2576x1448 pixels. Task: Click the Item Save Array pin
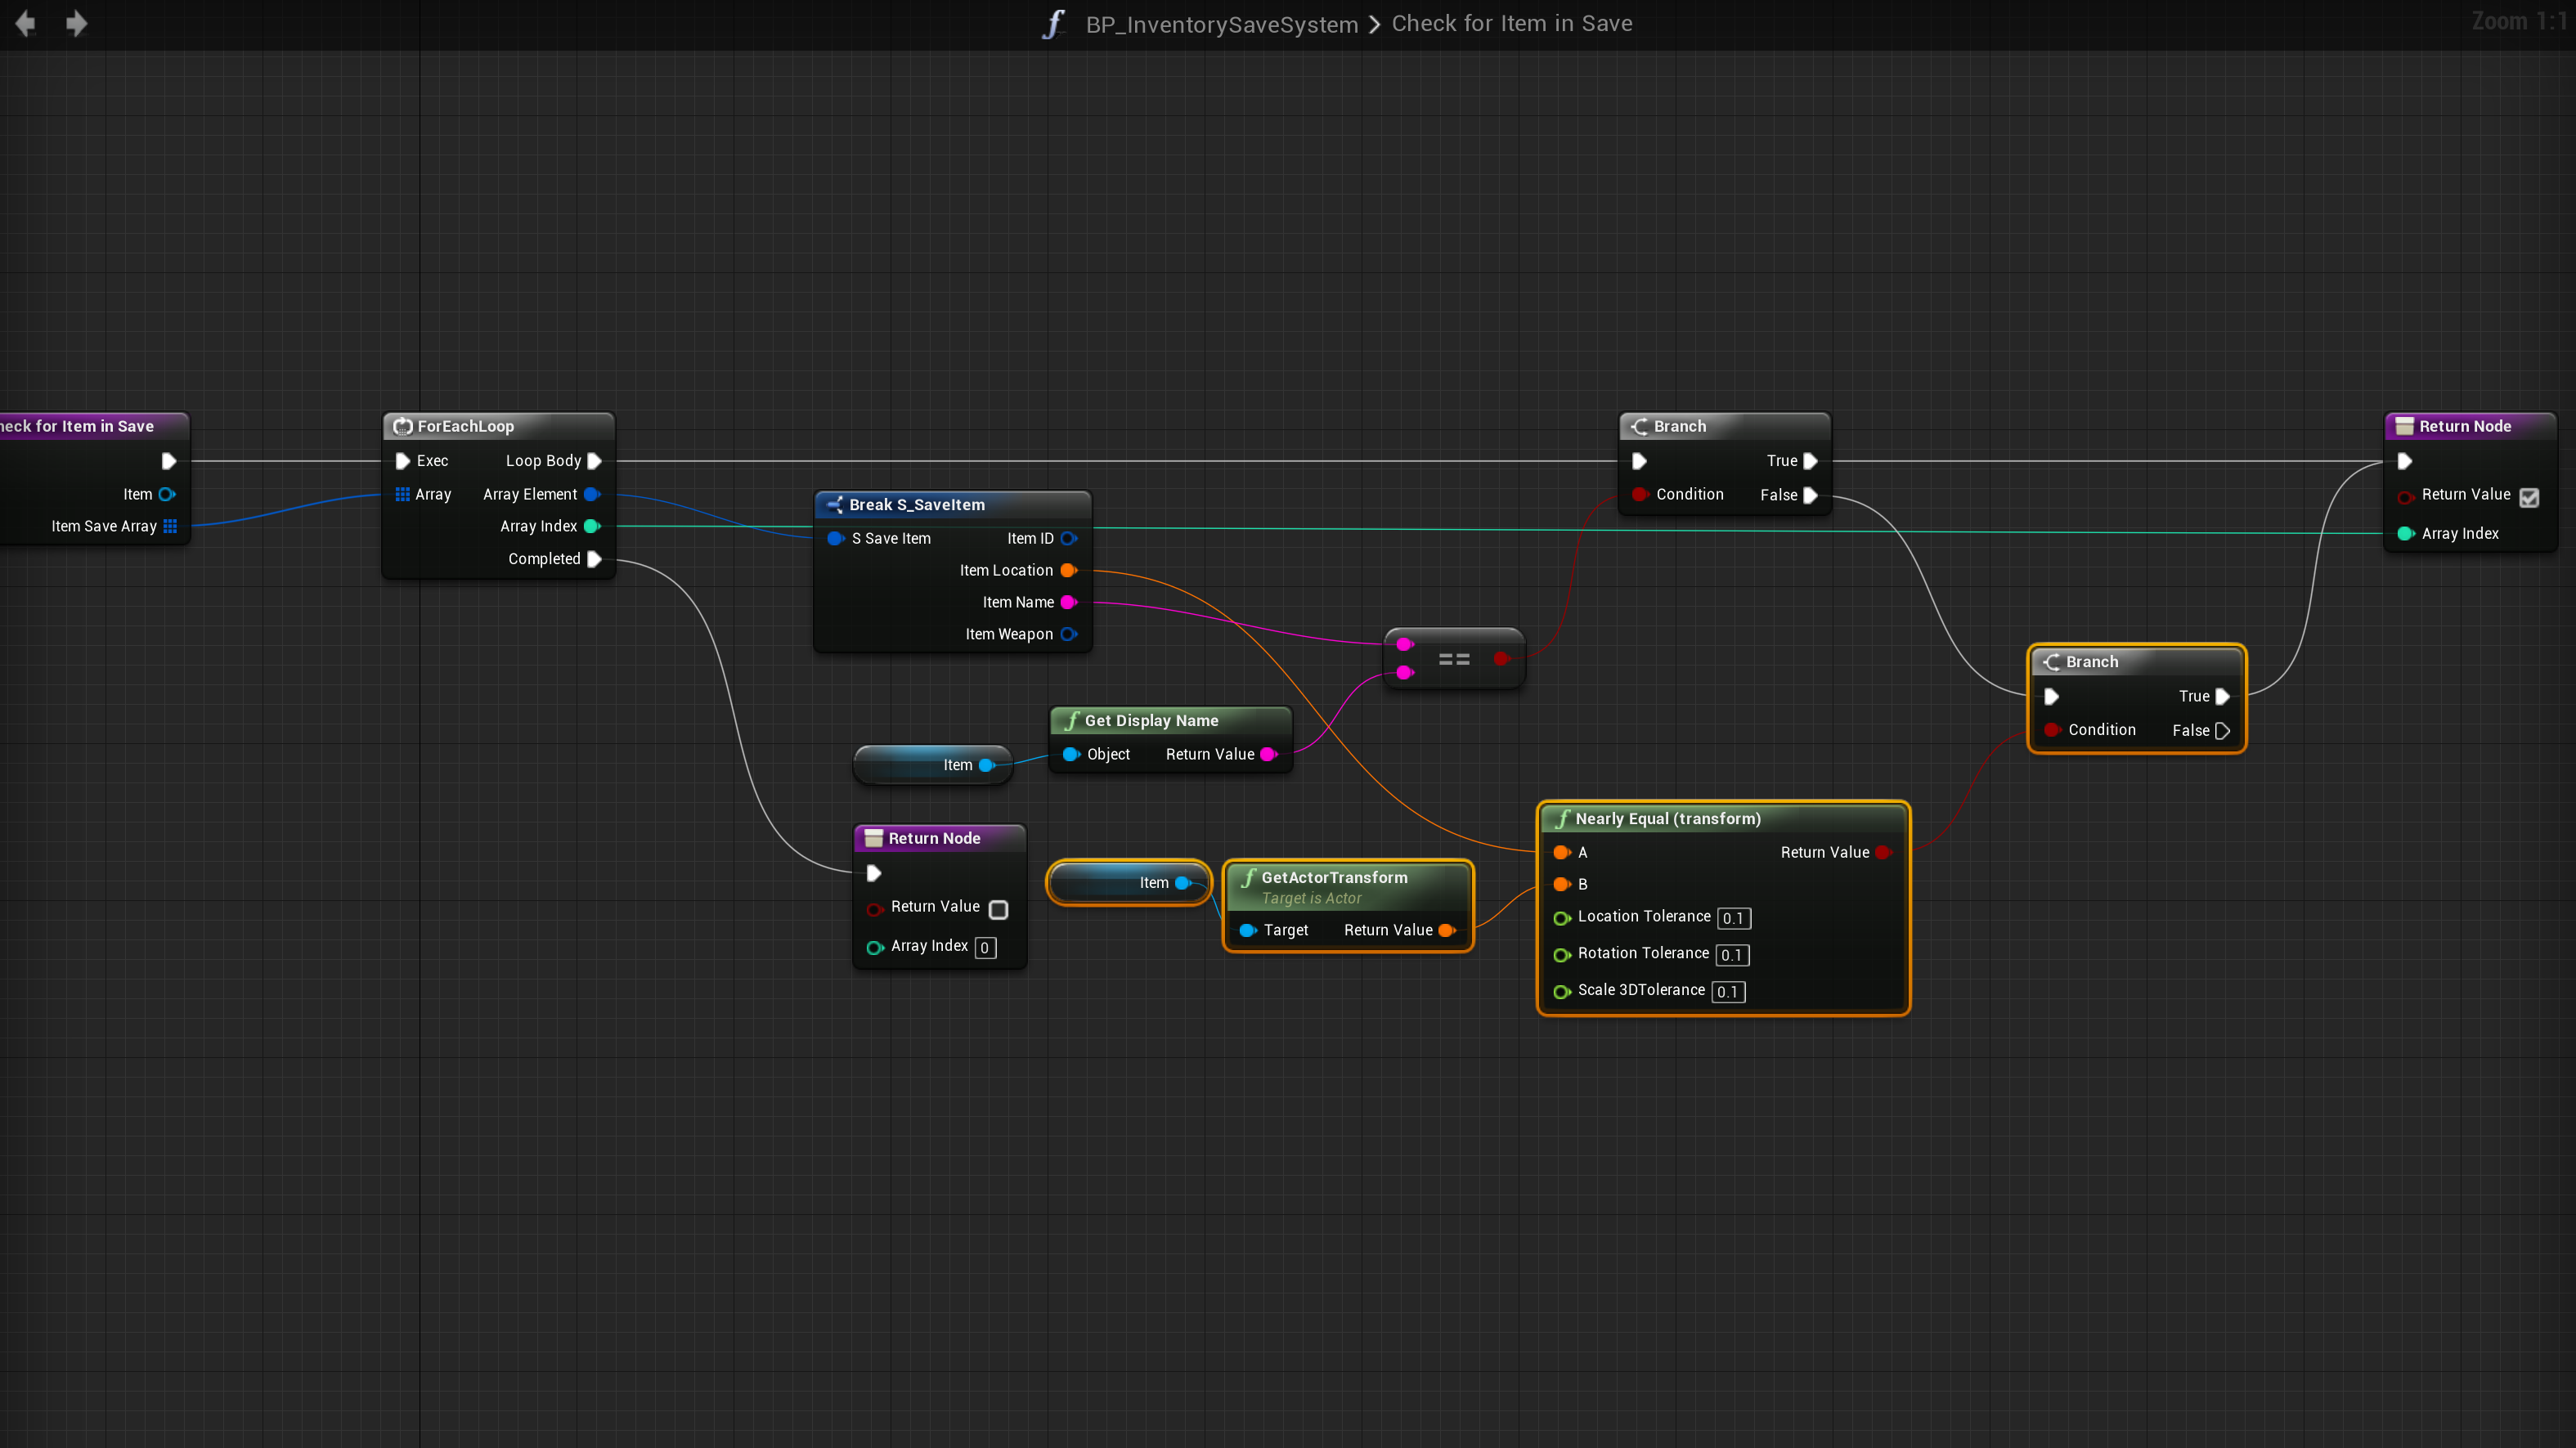tap(170, 526)
